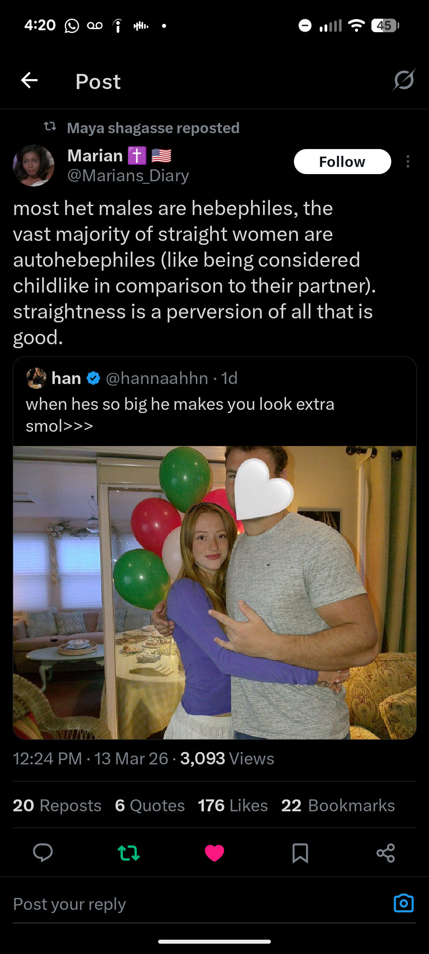Open the quoted @hannaahhn handle
Viewport: 429px width, 954px height.
coord(157,378)
